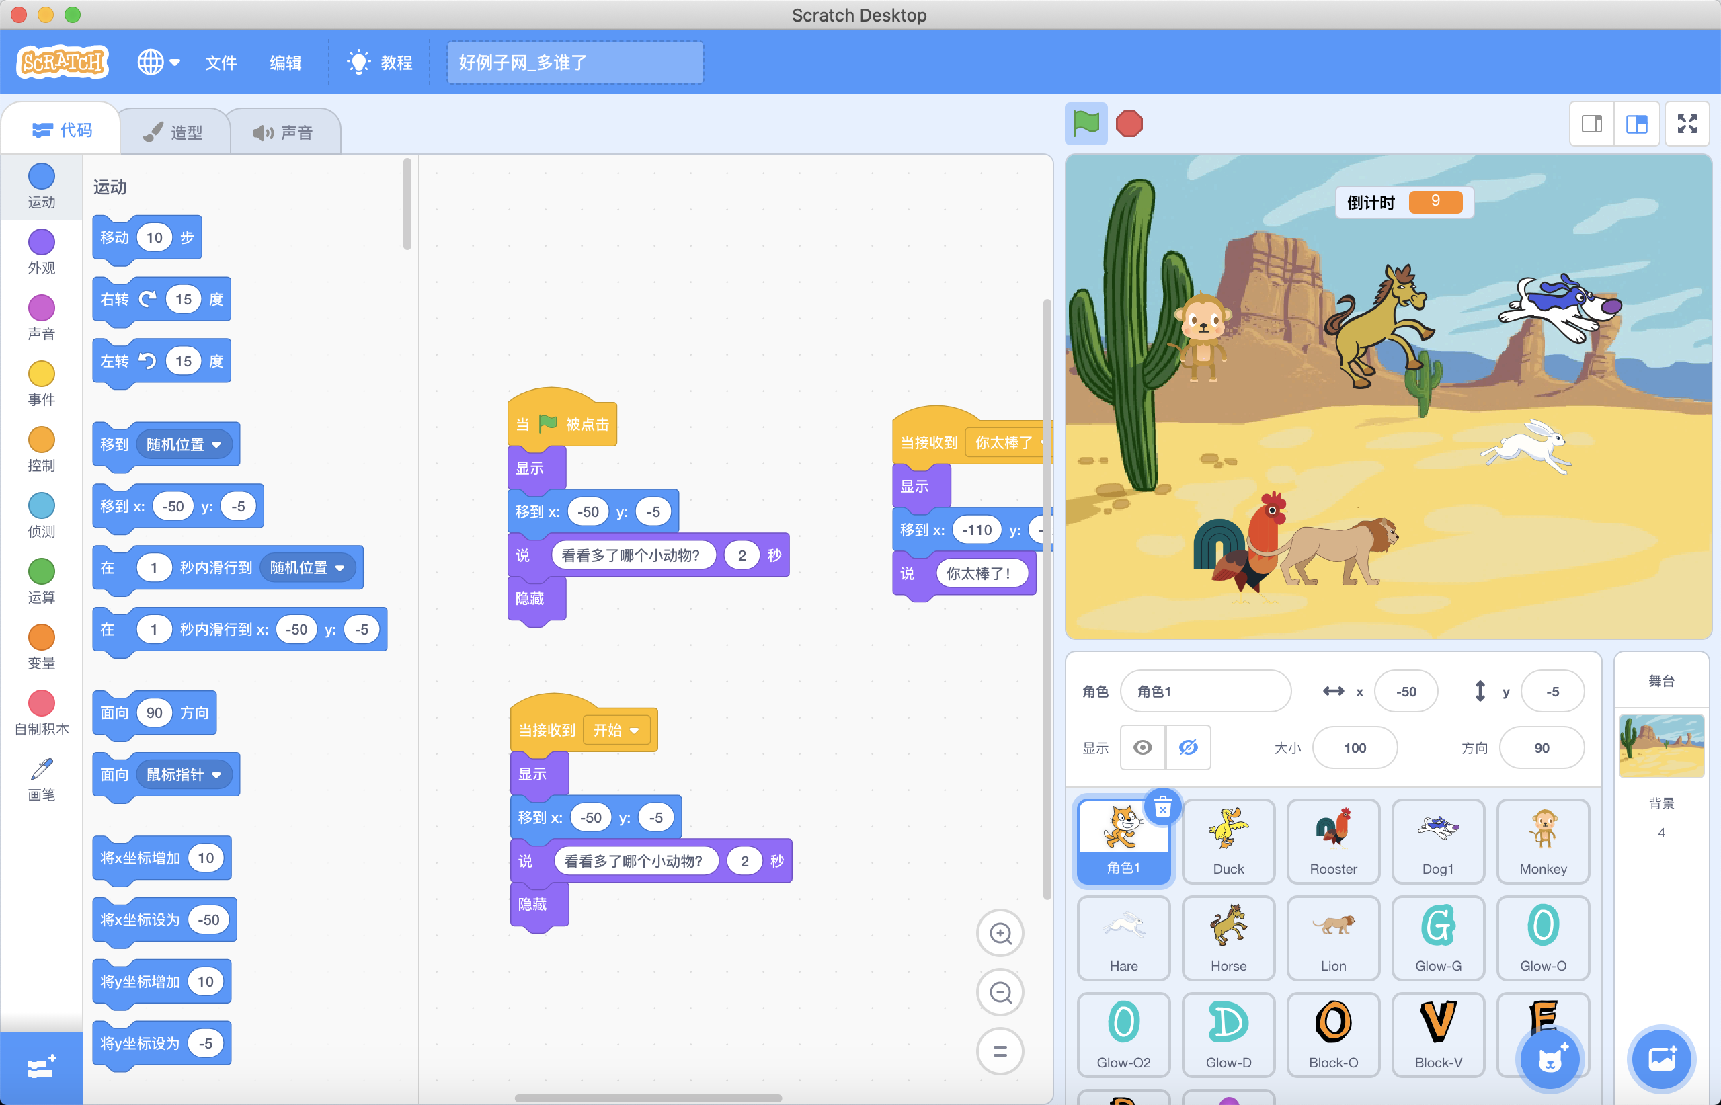Select the 自制积木 my blocks category
The height and width of the screenshot is (1105, 1721).
click(42, 714)
